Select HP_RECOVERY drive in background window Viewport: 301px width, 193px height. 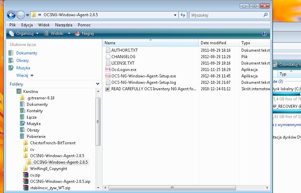click(x=287, y=106)
